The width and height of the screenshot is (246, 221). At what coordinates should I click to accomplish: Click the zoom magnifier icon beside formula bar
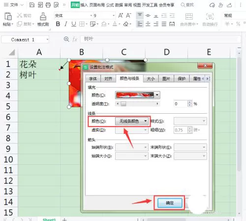point(66,39)
